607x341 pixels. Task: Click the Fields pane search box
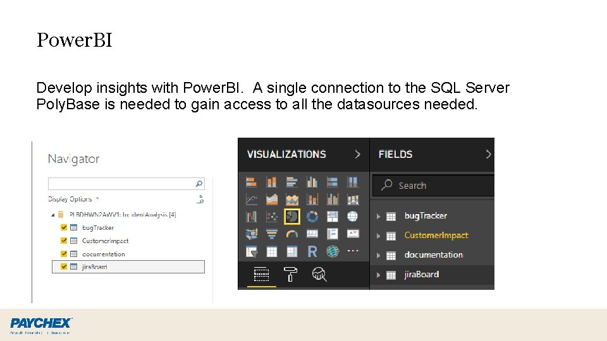point(443,186)
